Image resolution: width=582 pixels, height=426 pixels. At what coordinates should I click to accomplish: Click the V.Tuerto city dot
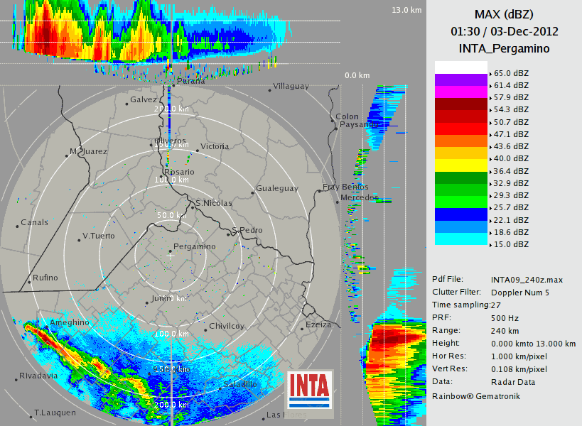tap(79, 240)
